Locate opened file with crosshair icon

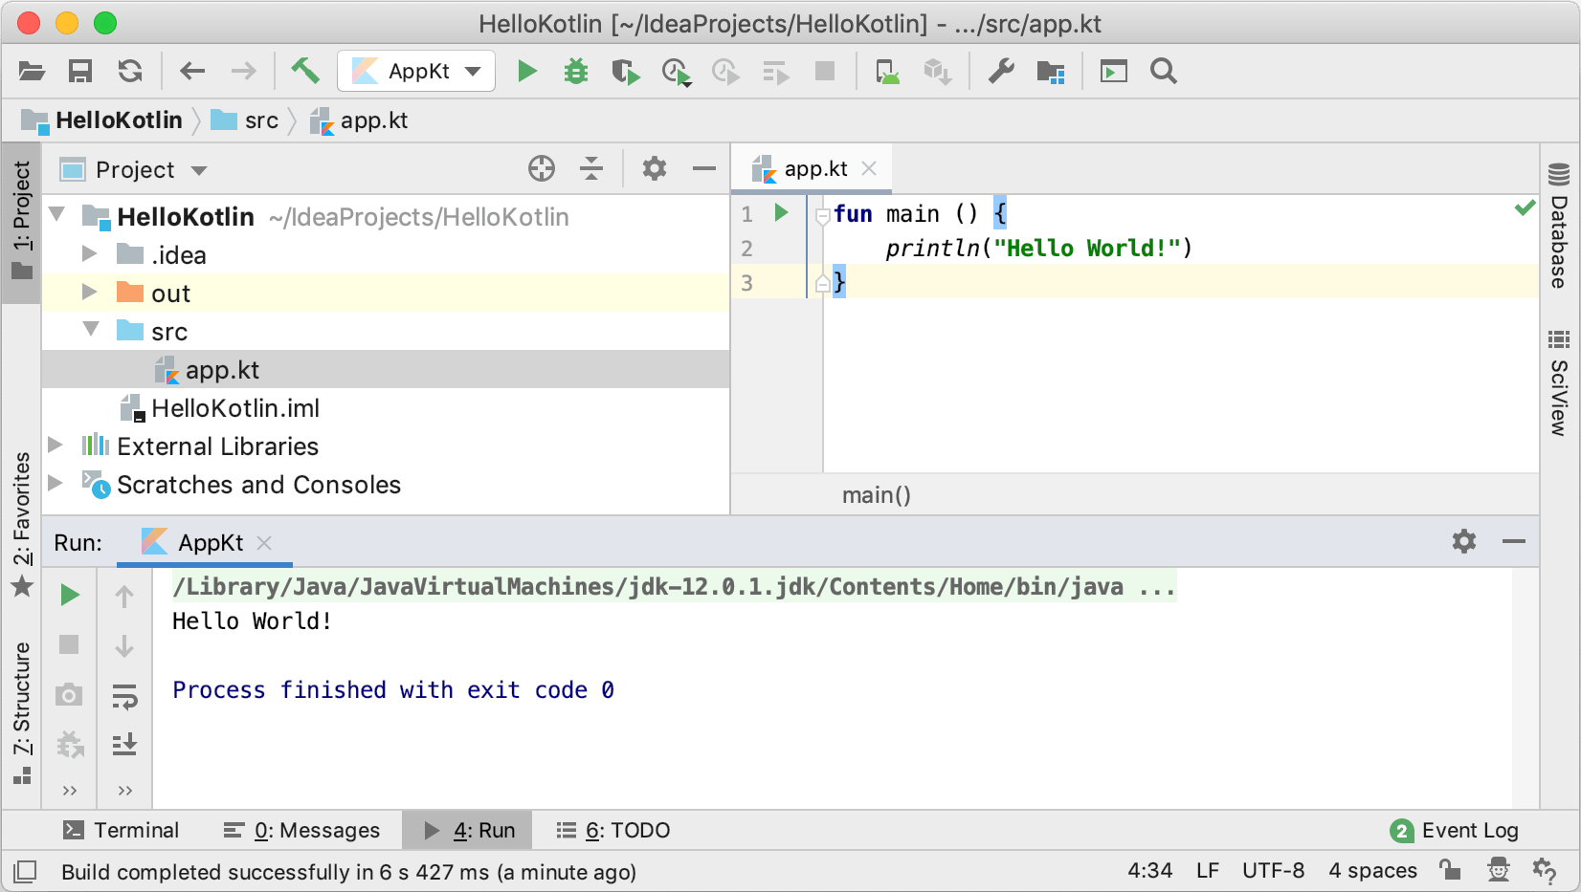point(542,168)
